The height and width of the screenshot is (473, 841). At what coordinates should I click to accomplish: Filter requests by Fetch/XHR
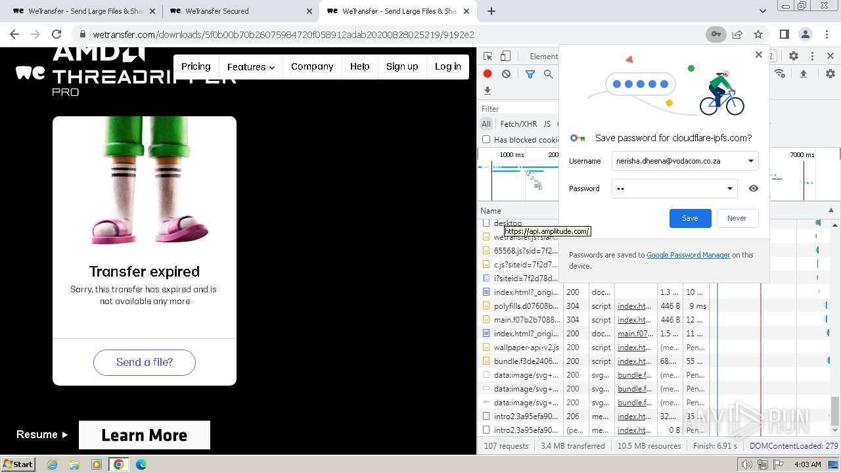518,124
